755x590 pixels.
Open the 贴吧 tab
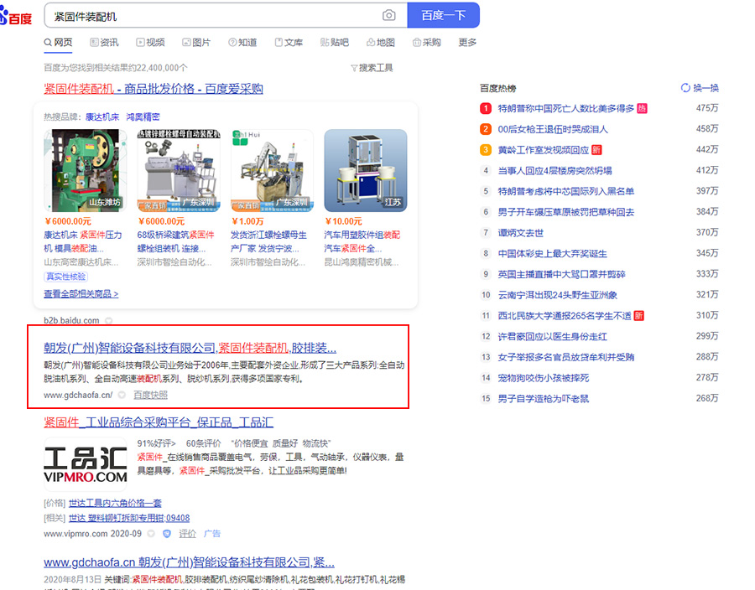pos(335,42)
